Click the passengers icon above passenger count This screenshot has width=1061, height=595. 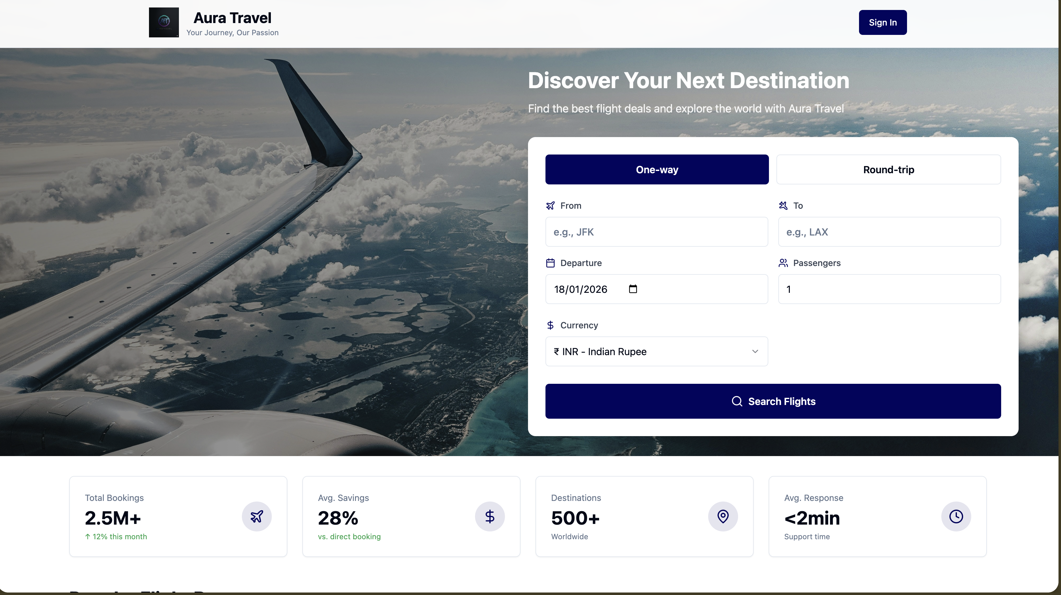tap(784, 263)
